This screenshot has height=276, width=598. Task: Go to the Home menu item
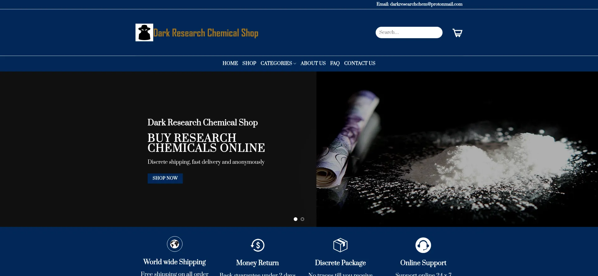click(x=230, y=63)
